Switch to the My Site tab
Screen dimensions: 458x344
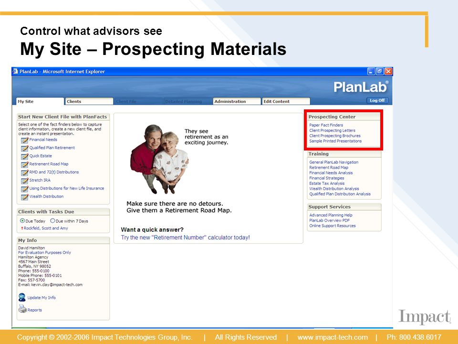[40, 101]
